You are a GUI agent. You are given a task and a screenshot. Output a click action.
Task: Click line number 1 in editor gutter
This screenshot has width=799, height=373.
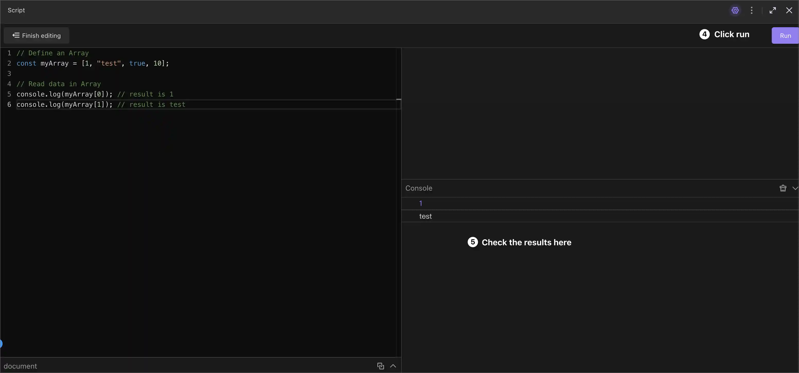pyautogui.click(x=9, y=53)
